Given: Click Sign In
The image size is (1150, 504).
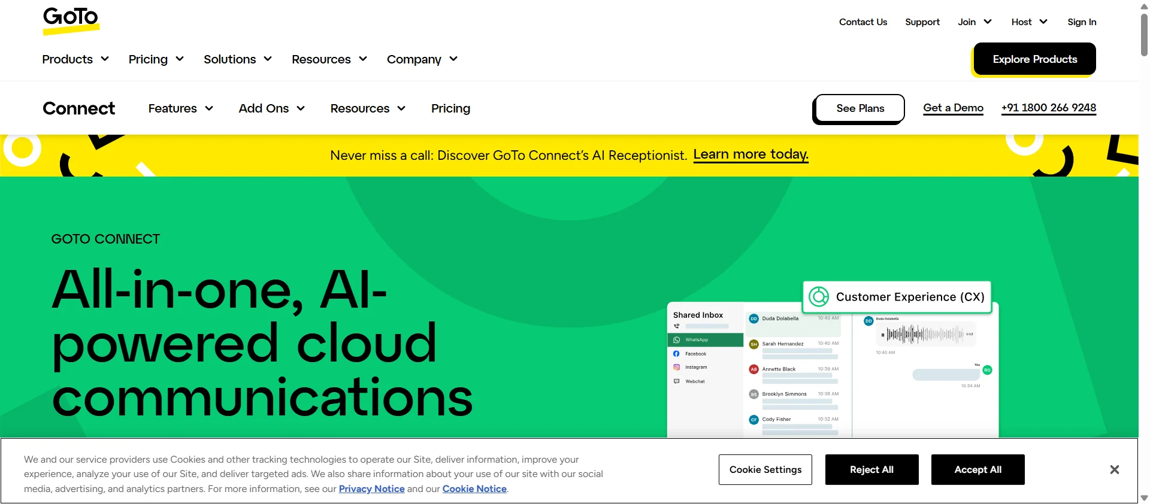Looking at the screenshot, I should (x=1082, y=22).
